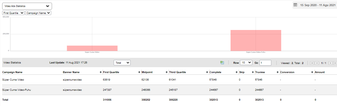Open the Campaign Name grouping dropdown
Screen dimensions: 337x106
click(38, 13)
